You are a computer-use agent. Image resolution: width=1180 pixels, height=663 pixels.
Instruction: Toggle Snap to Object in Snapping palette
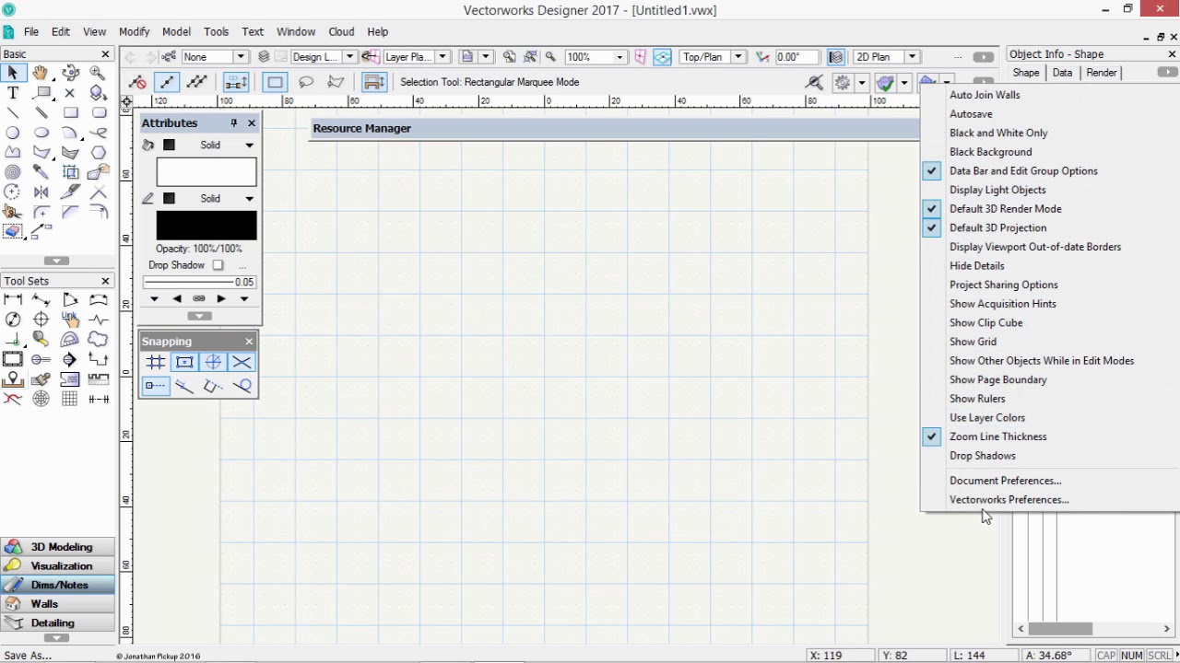point(184,362)
